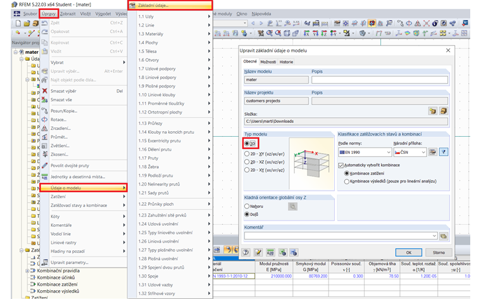
Task: Open the ČSN national annex dropdown
Action: (410, 152)
